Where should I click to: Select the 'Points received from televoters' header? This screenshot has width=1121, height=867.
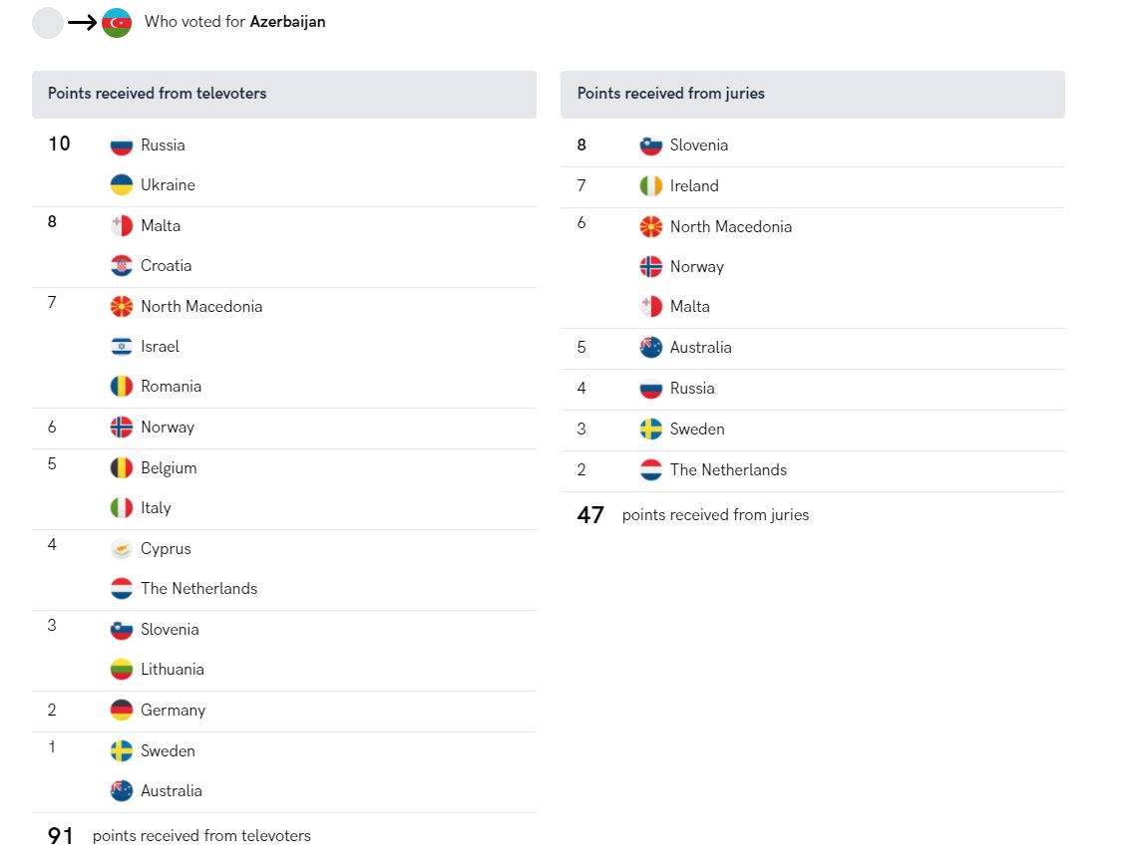(284, 95)
